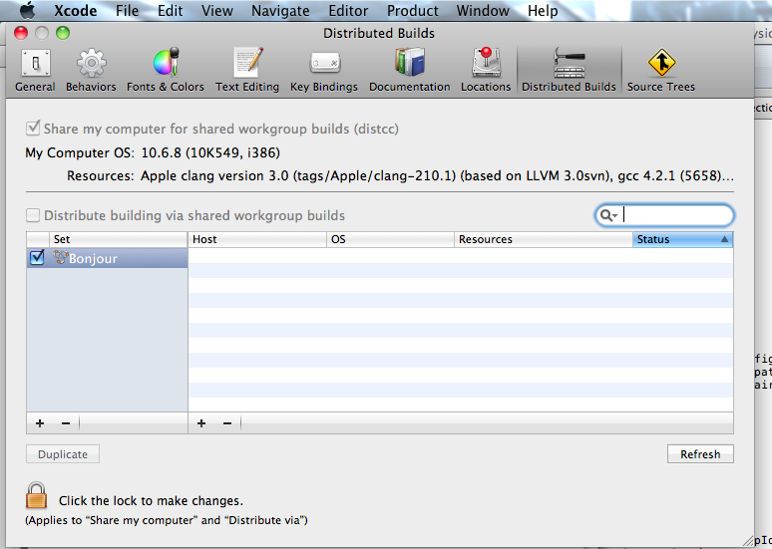This screenshot has height=549, width=772.
Task: Click the Host column header
Action: [257, 239]
